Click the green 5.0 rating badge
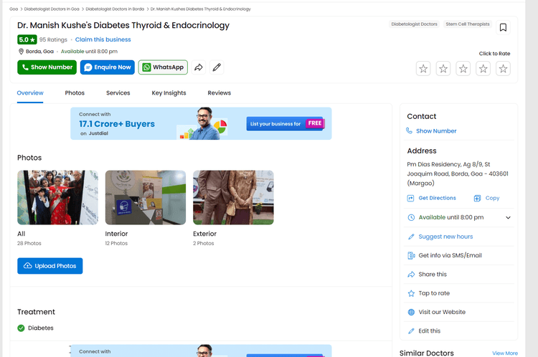 tap(27, 39)
